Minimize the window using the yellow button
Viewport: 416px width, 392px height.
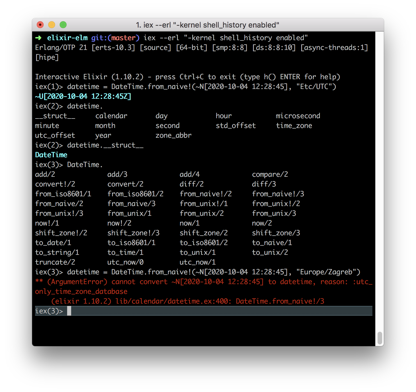(x=52, y=25)
